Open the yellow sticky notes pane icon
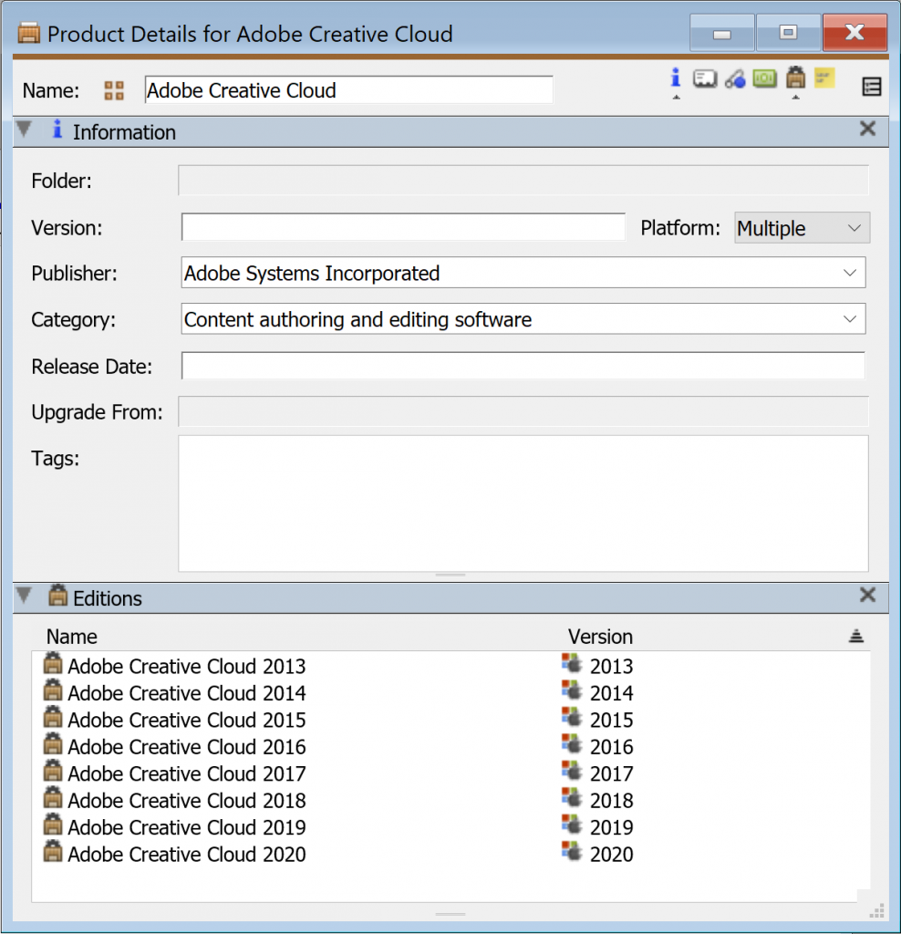This screenshot has width=901, height=934. tap(824, 78)
